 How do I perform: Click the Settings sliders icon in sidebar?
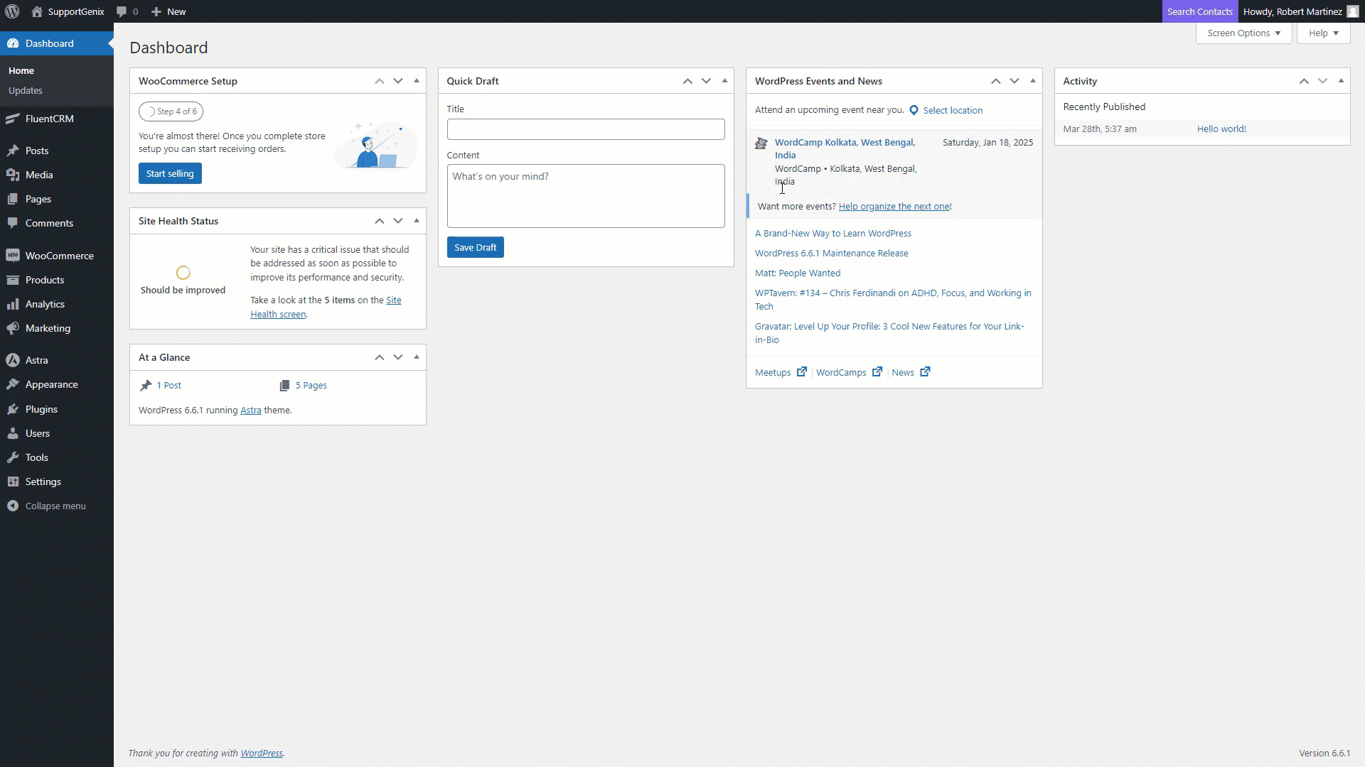pos(13,482)
